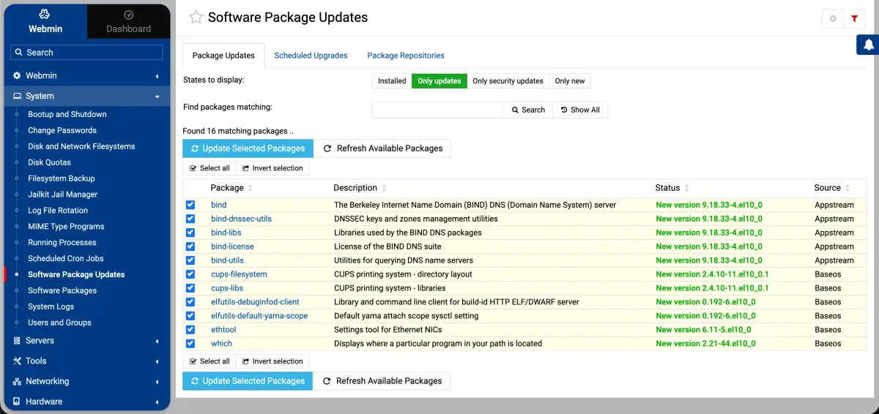Uncheck the elfutils-debuginfod-client checkbox
The height and width of the screenshot is (414, 879).
point(190,302)
